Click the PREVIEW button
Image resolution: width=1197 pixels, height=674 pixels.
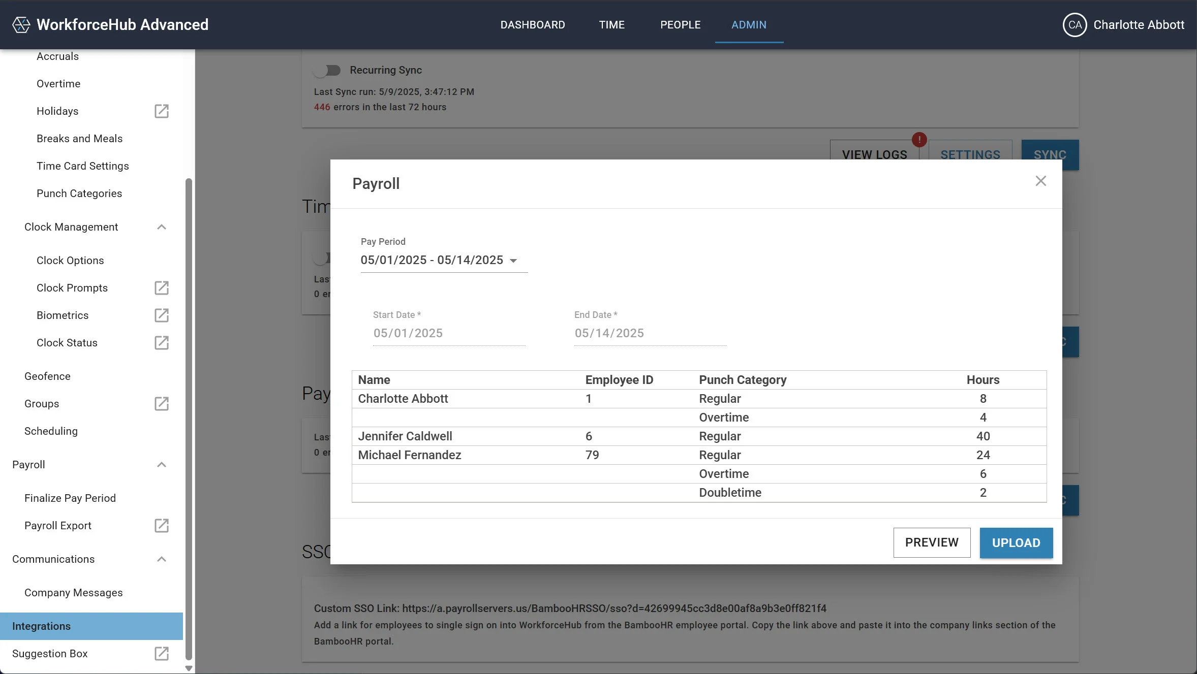(931, 542)
